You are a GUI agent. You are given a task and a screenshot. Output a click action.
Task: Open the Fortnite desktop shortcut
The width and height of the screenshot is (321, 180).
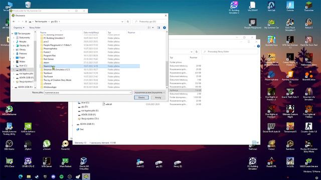click(290, 6)
